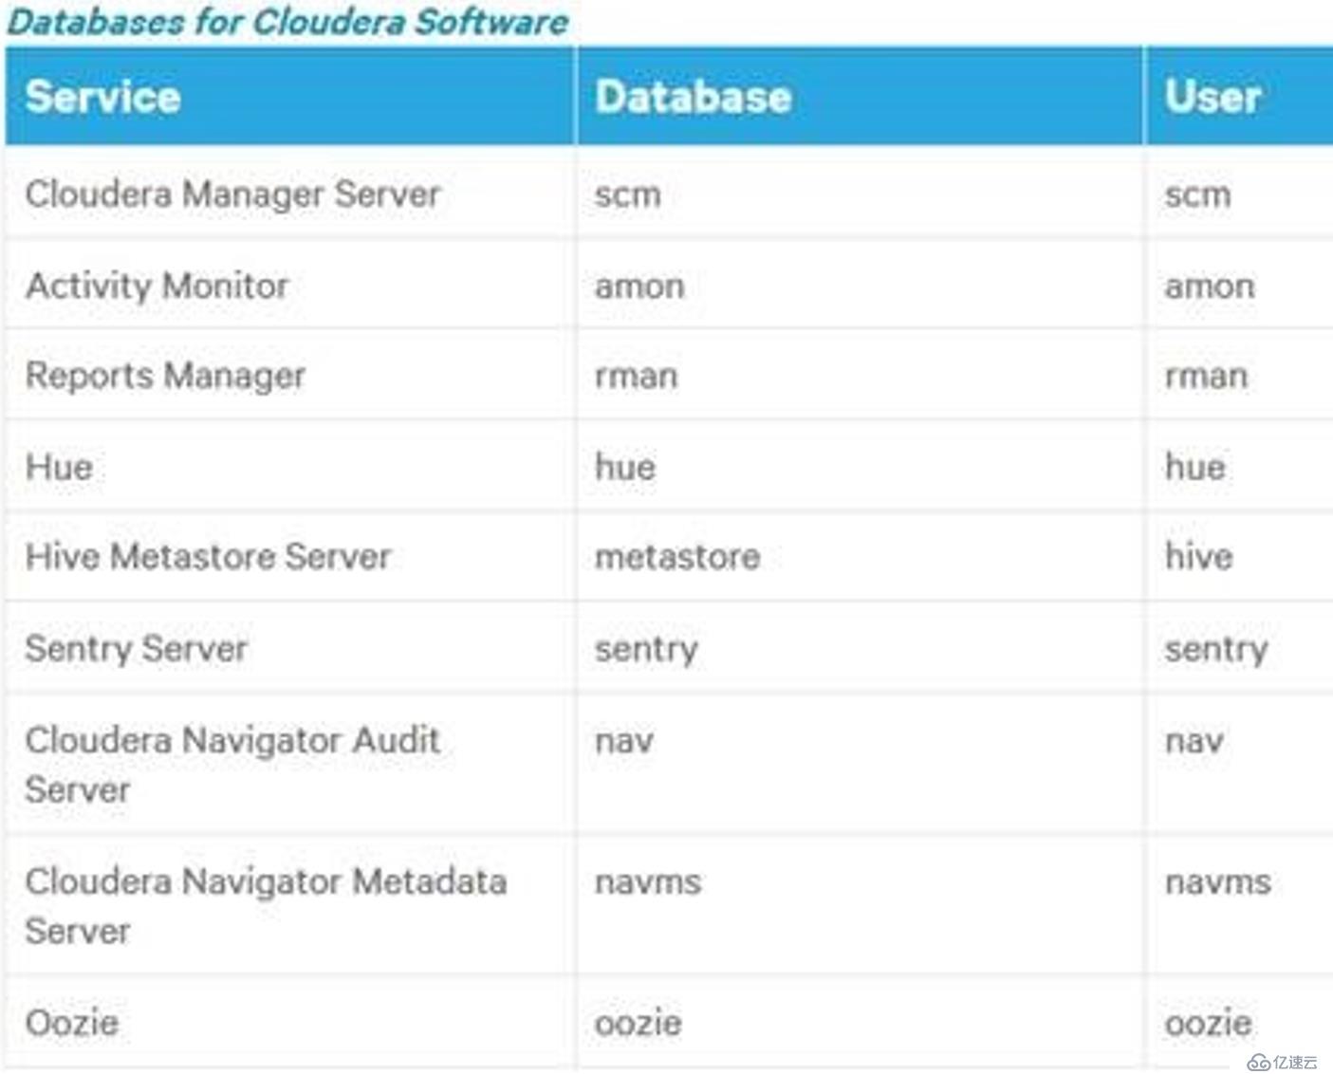Click navms in the Database column

coord(647,882)
